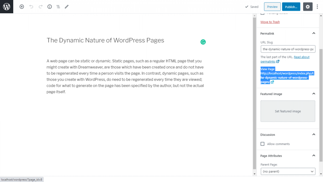Open the three-dot more options menu
323x182 pixels.
pos(317,7)
